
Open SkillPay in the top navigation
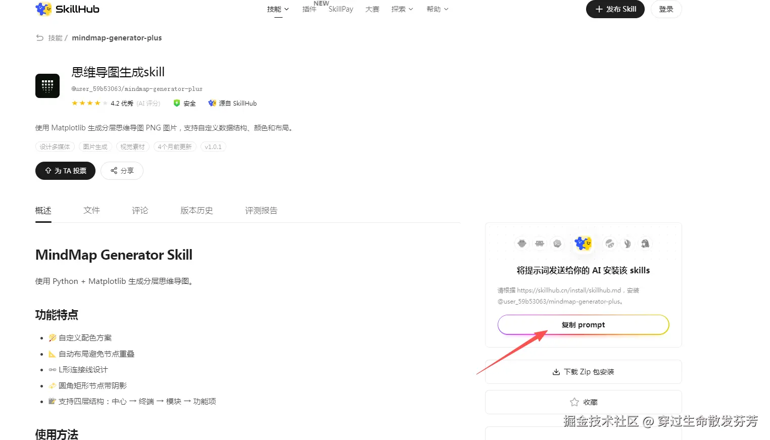tap(341, 9)
